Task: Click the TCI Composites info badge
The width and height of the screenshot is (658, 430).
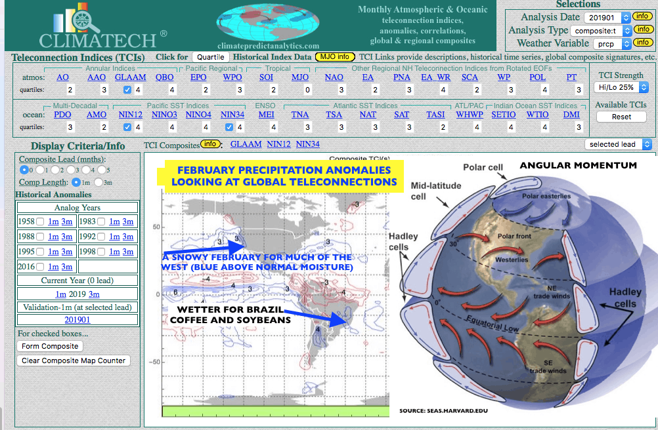Action: pyautogui.click(x=211, y=144)
